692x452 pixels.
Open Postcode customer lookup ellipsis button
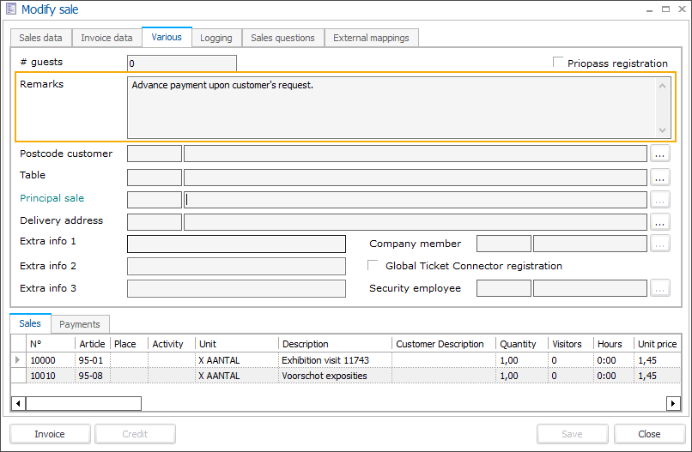pos(659,154)
